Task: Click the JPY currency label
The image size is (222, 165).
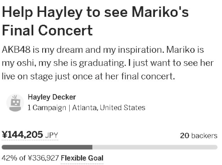Action: (52, 135)
